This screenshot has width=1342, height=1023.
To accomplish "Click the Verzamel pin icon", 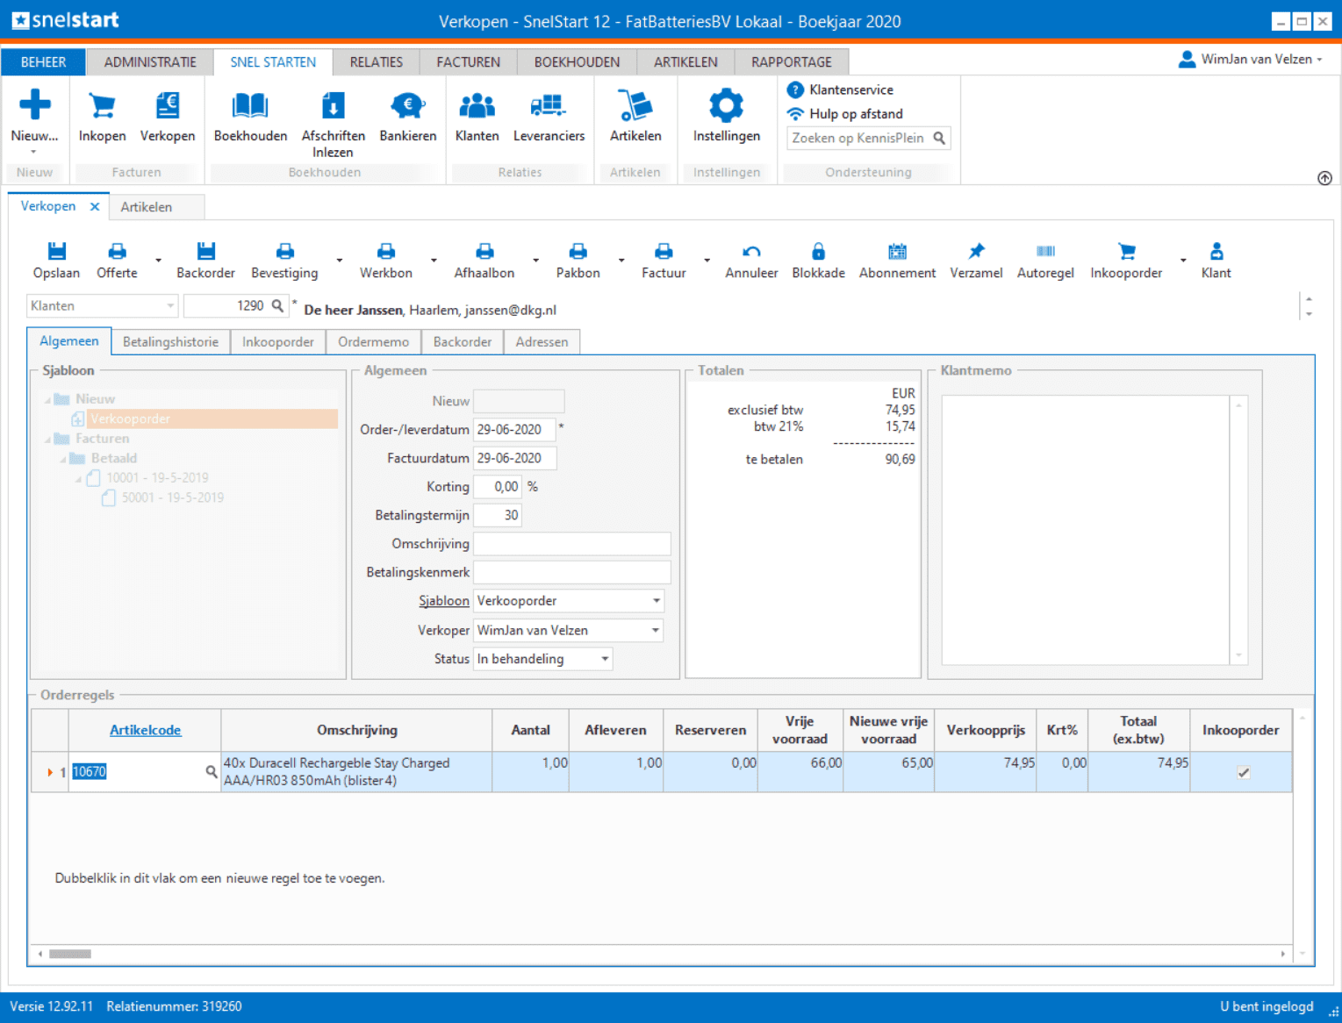I will point(976,252).
